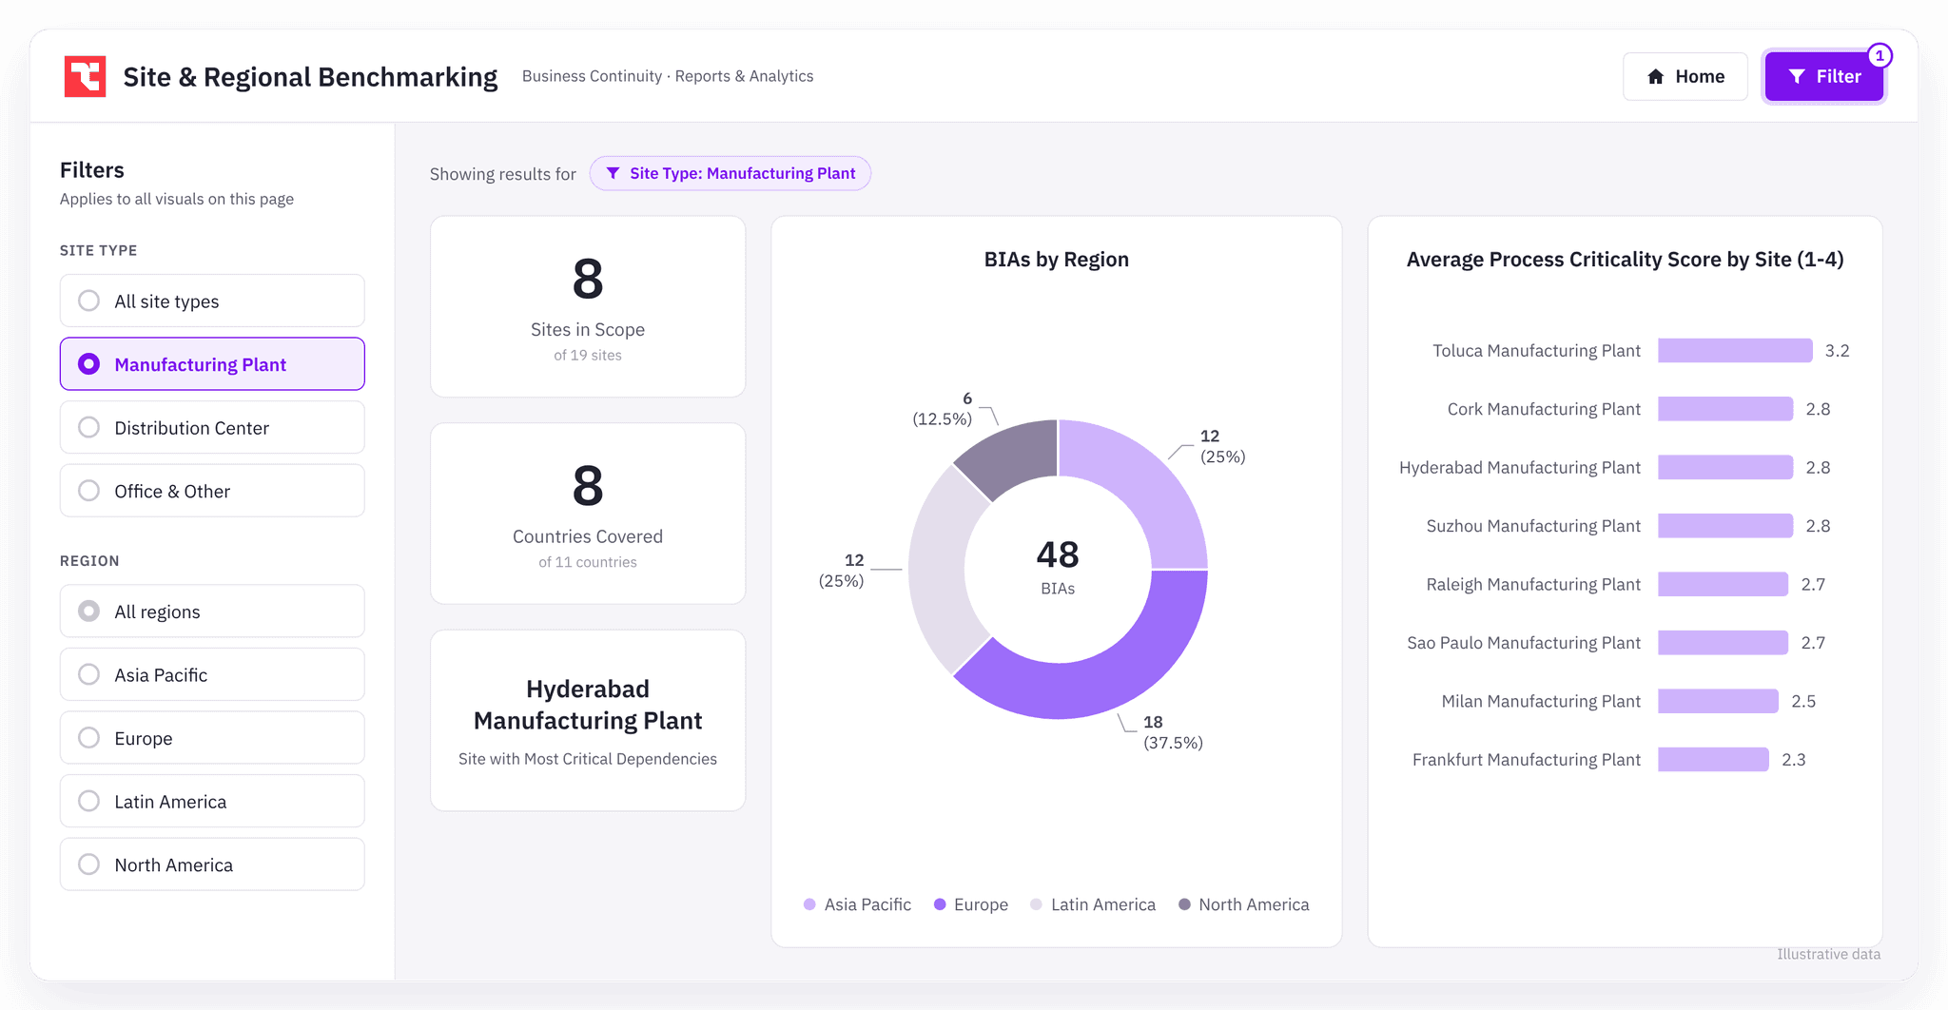Click the 18 (37.5%) donut label

click(x=1173, y=732)
